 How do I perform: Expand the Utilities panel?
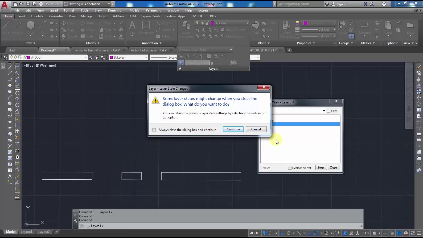[368, 43]
